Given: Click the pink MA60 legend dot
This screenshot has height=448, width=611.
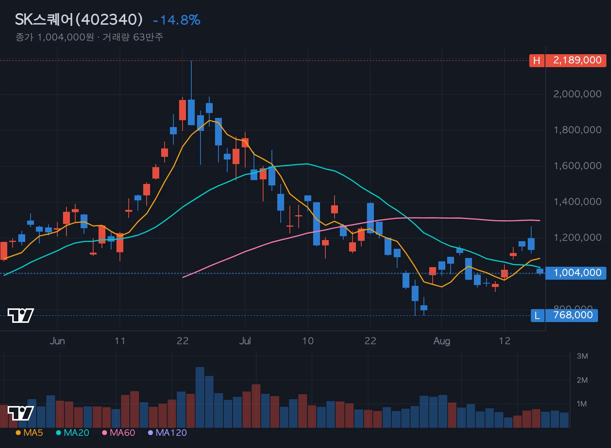Looking at the screenshot, I should [104, 433].
